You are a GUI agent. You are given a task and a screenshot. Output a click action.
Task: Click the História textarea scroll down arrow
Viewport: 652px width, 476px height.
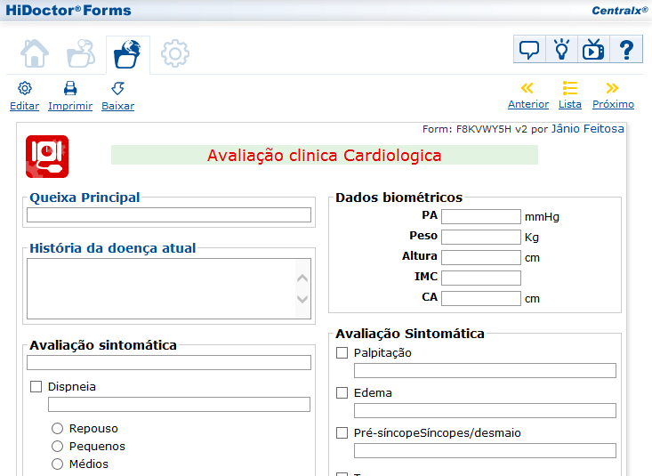302,299
